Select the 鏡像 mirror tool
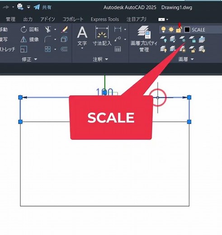This screenshot has height=235, width=222. [29, 39]
